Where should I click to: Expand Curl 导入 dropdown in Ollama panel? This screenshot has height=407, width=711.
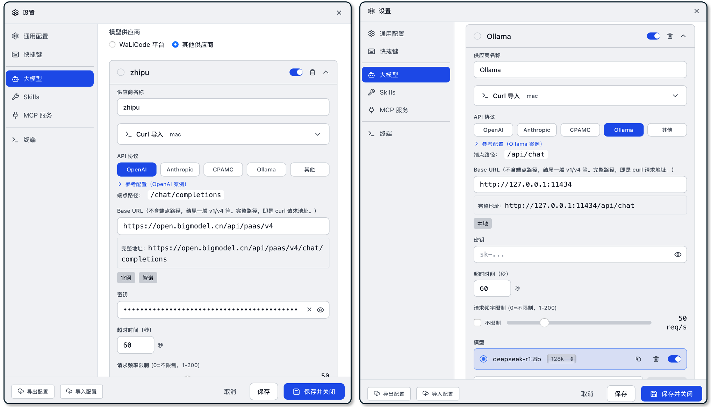[580, 96]
